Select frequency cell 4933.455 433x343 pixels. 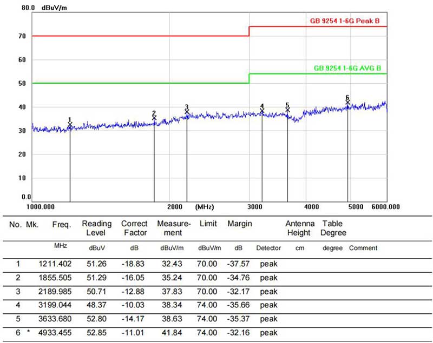tap(55, 333)
